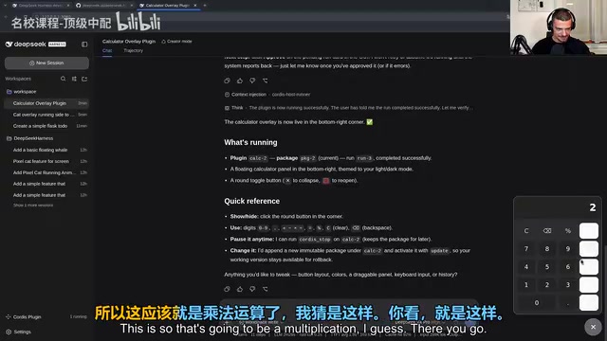Search workspaces with the magnifier icon
Image resolution: width=607 pixels, height=341 pixels.
point(64,79)
